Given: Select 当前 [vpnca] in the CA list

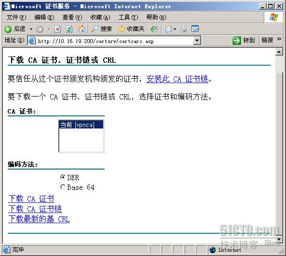Looking at the screenshot, I should 81,125.
